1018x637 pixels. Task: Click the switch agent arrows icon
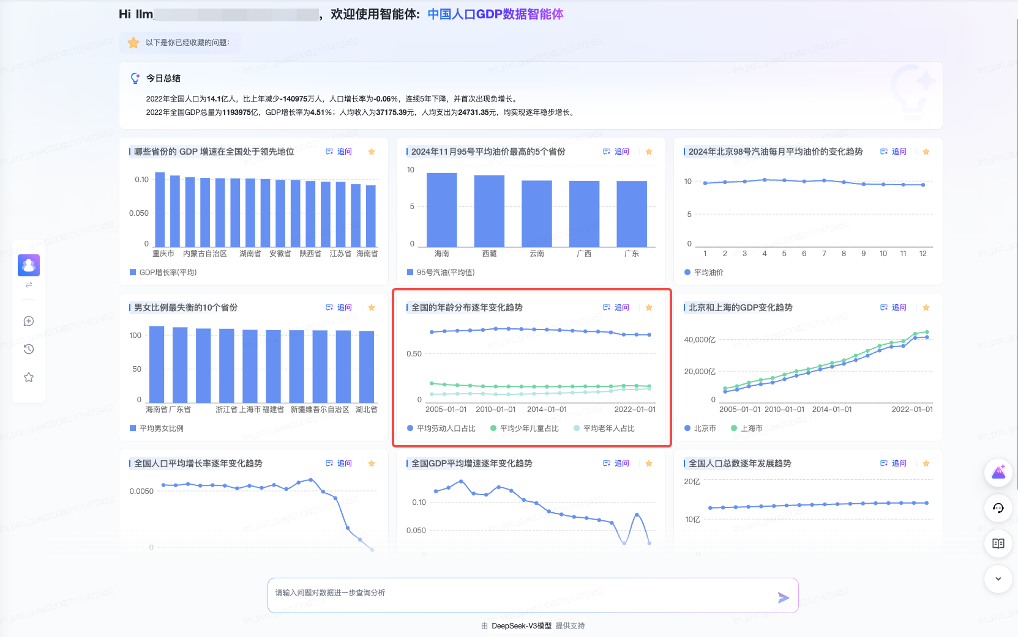tap(29, 285)
